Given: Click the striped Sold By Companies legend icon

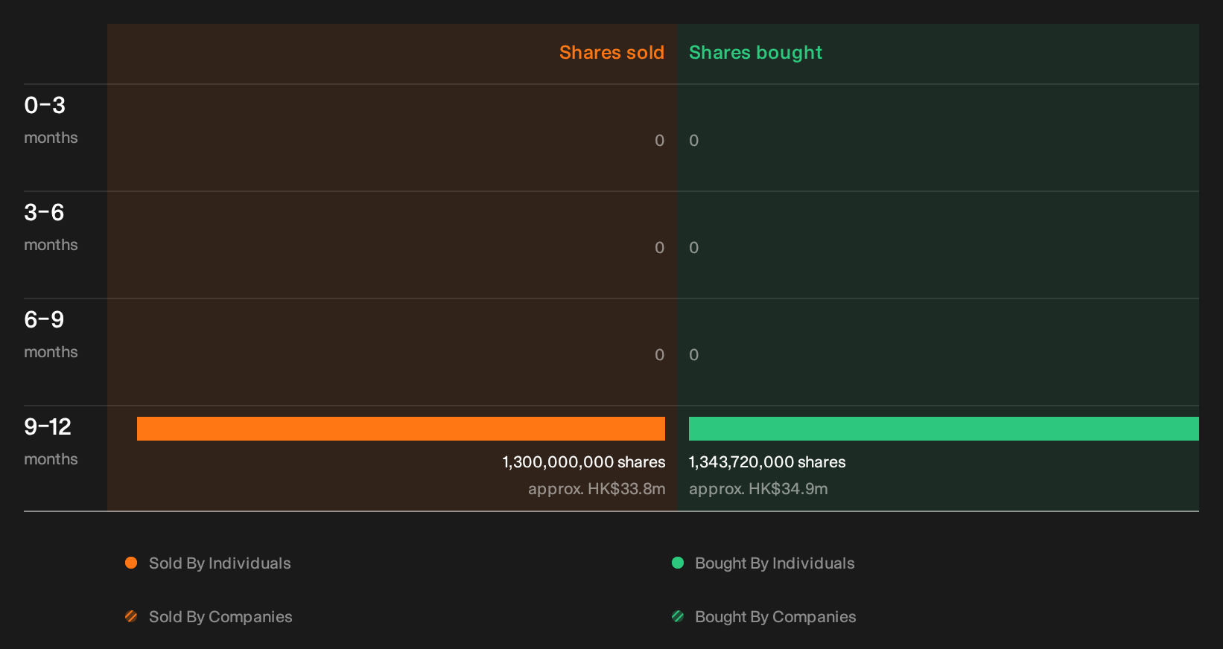Looking at the screenshot, I should pos(131,616).
